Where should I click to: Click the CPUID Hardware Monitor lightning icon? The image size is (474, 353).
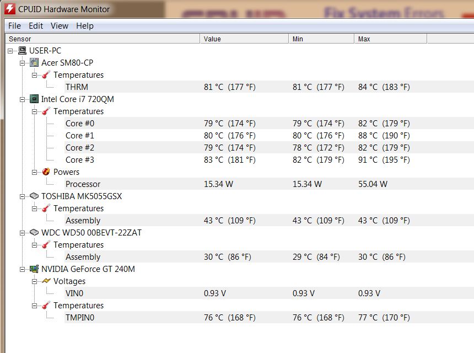[10, 8]
